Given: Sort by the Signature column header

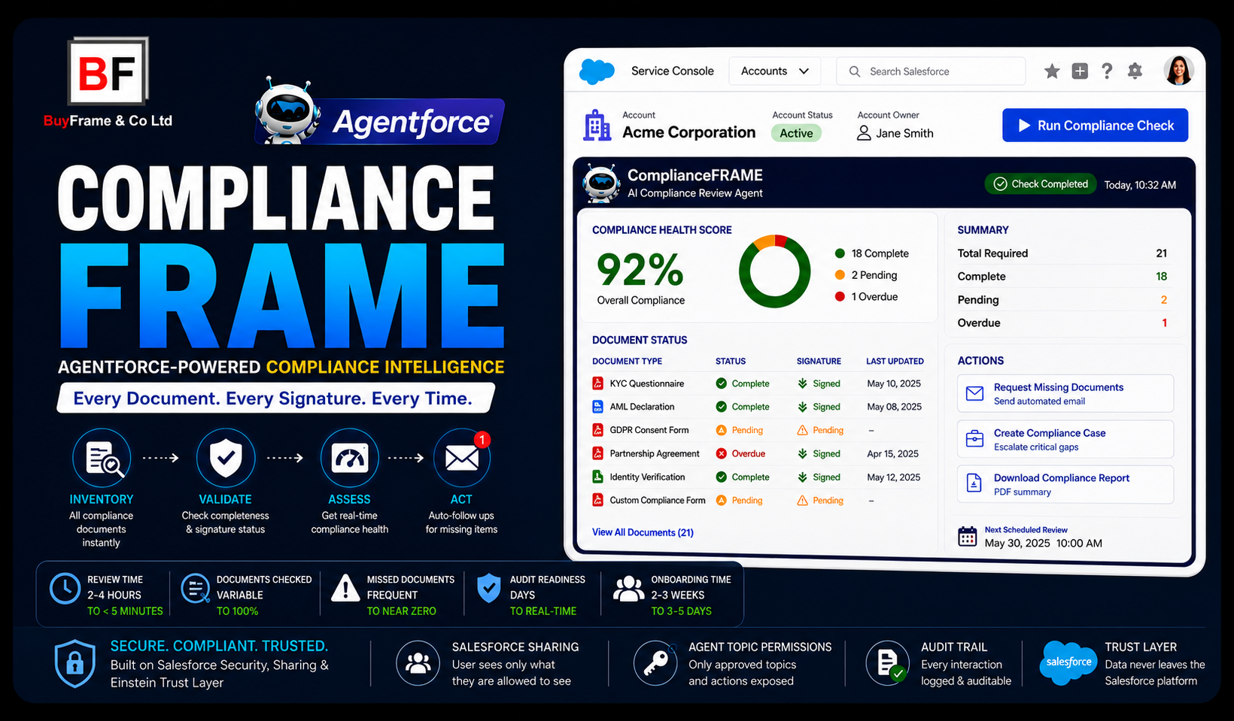Looking at the screenshot, I should click(819, 362).
